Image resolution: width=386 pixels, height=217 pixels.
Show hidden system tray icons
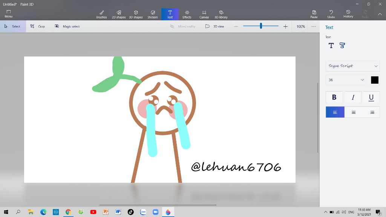(325, 212)
